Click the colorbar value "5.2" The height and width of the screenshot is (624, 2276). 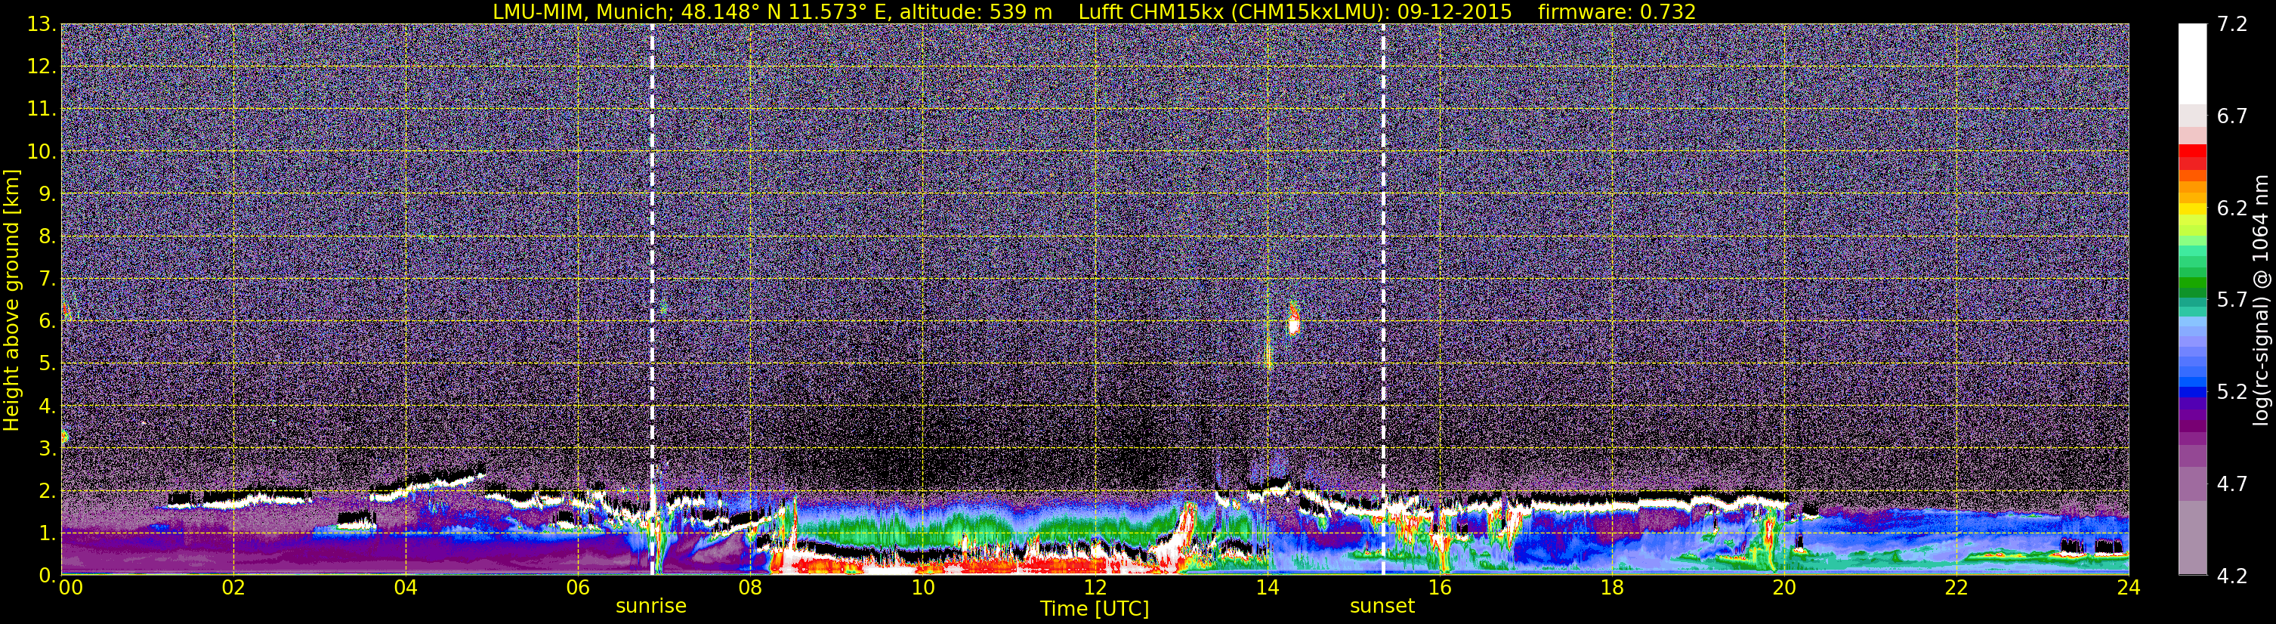(x=2232, y=392)
